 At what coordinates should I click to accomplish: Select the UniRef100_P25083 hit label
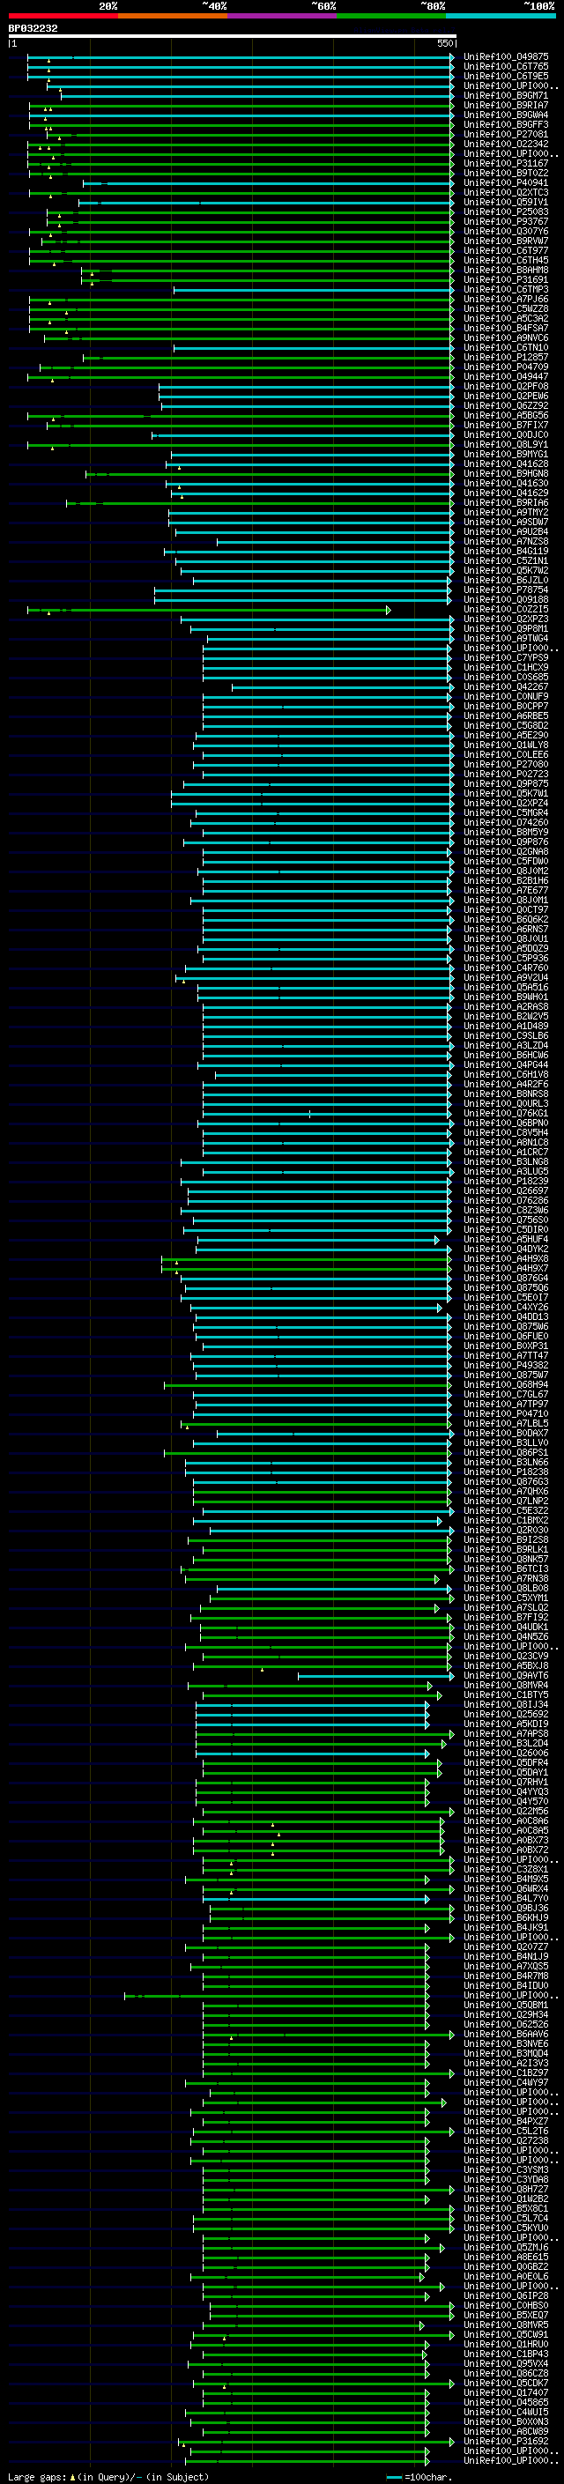[506, 212]
